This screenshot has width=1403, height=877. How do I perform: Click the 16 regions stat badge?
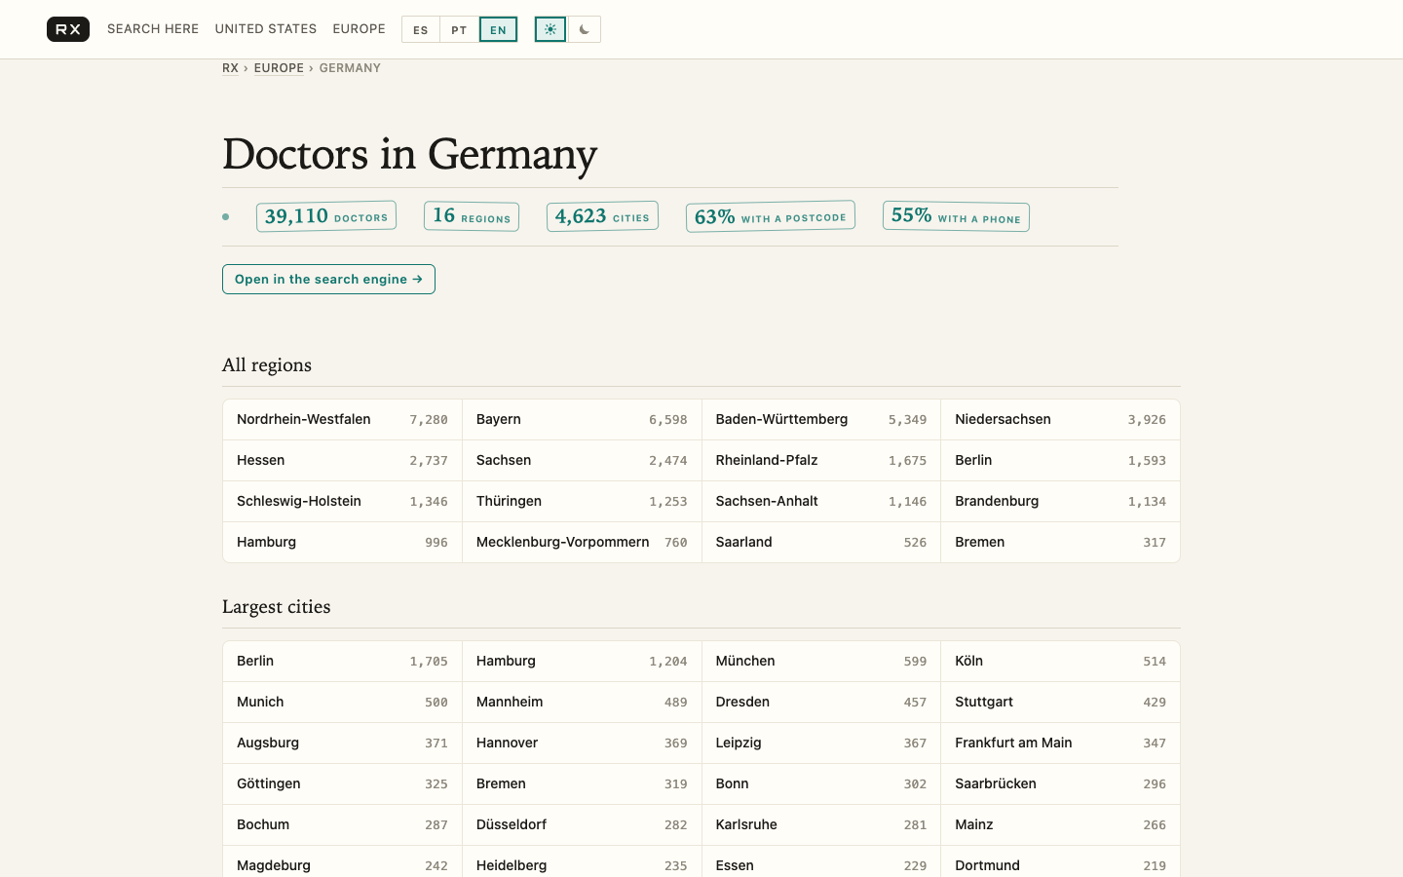472,216
